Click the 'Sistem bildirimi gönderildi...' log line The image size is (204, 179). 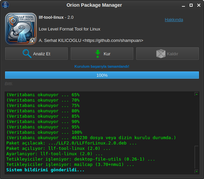click(x=45, y=170)
